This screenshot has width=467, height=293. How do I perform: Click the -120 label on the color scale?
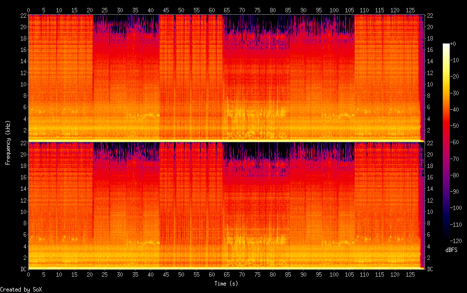coord(454,242)
